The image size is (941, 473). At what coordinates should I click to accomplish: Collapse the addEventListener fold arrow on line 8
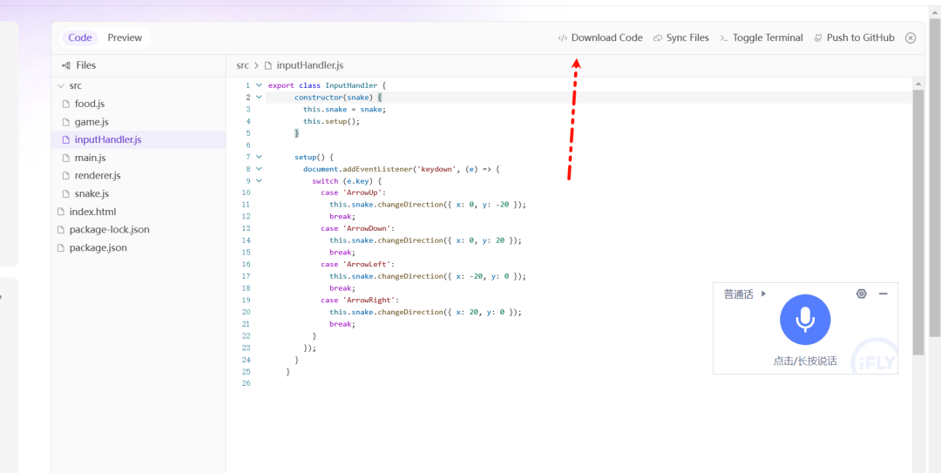259,169
